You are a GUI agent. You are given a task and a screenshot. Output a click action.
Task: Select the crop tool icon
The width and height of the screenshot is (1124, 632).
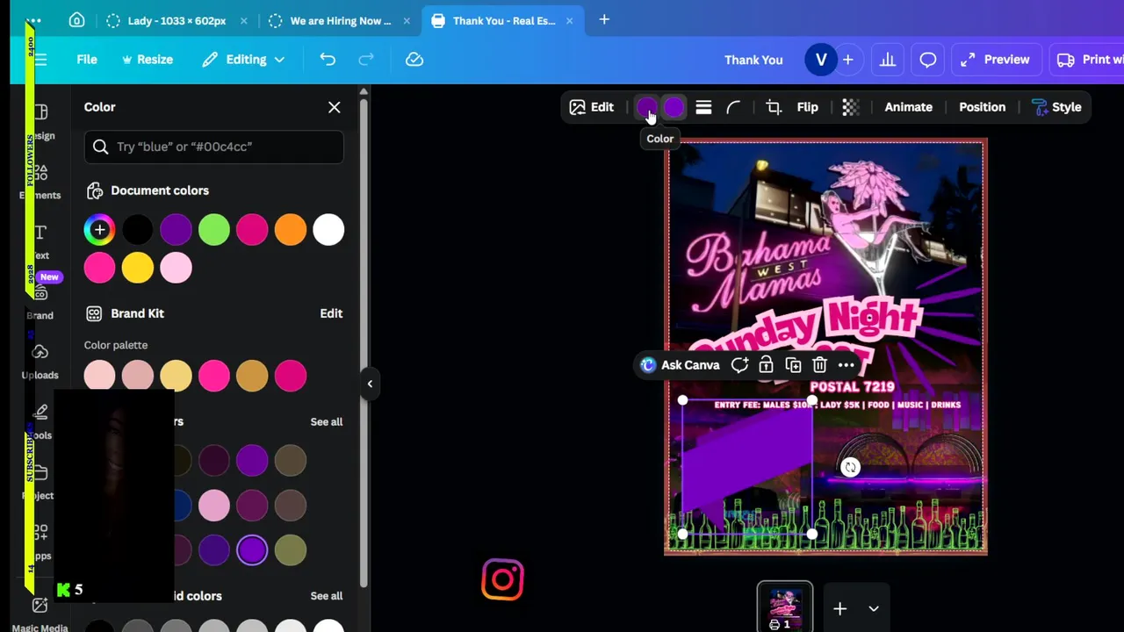pyautogui.click(x=774, y=107)
